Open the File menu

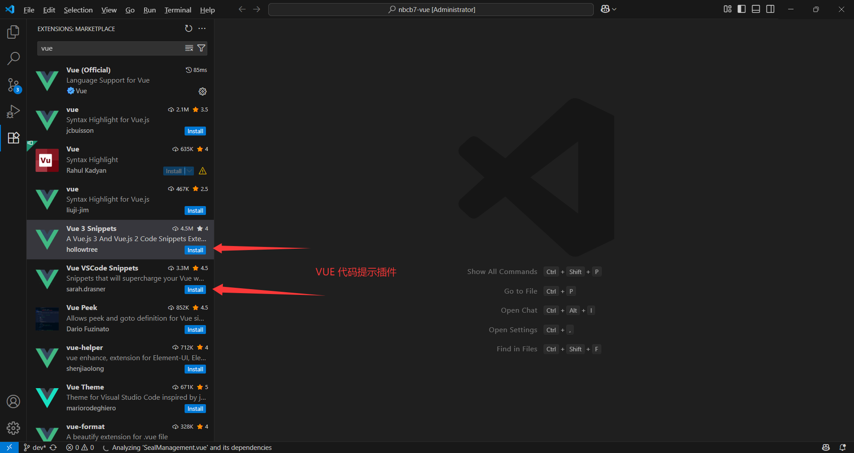[29, 10]
